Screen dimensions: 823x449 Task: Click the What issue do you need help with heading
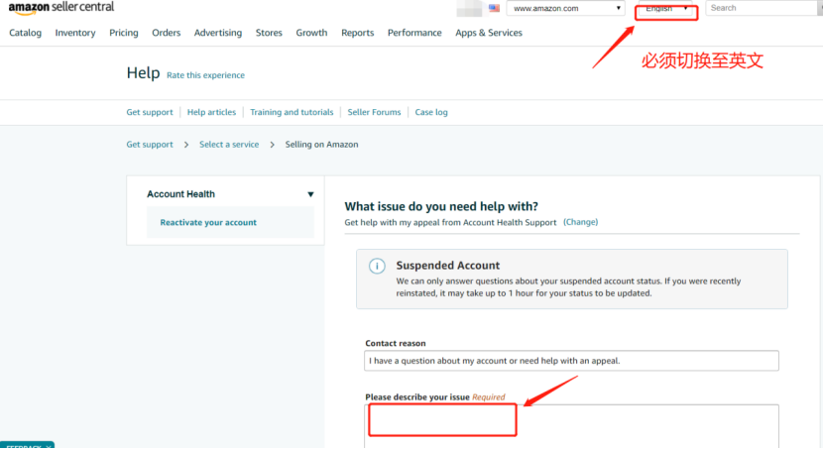click(441, 207)
